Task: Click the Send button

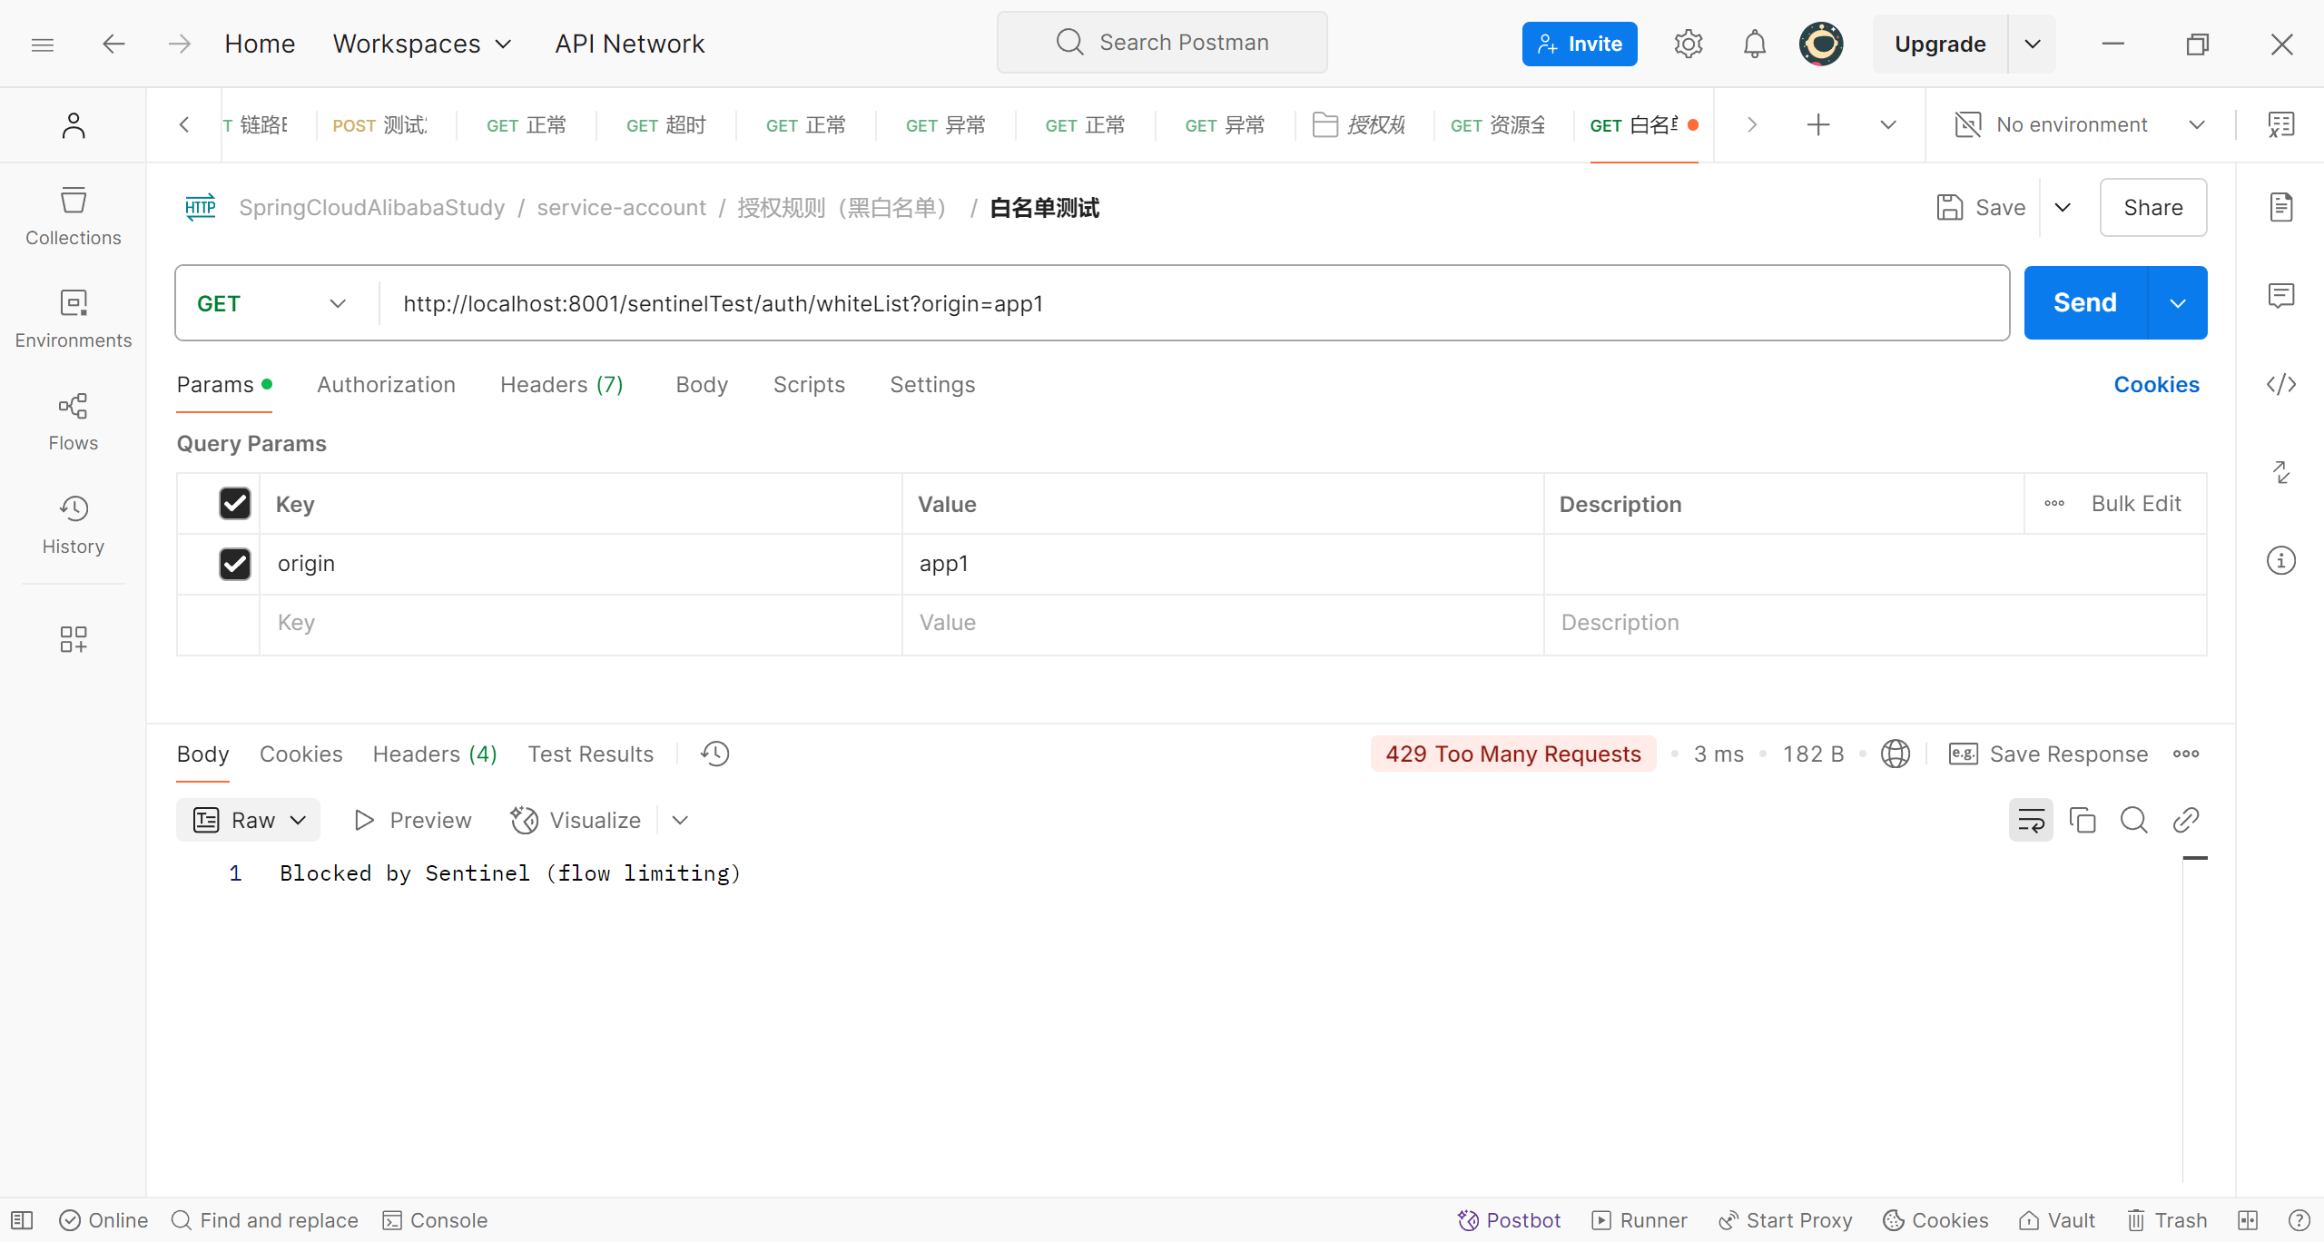Action: click(x=2084, y=303)
